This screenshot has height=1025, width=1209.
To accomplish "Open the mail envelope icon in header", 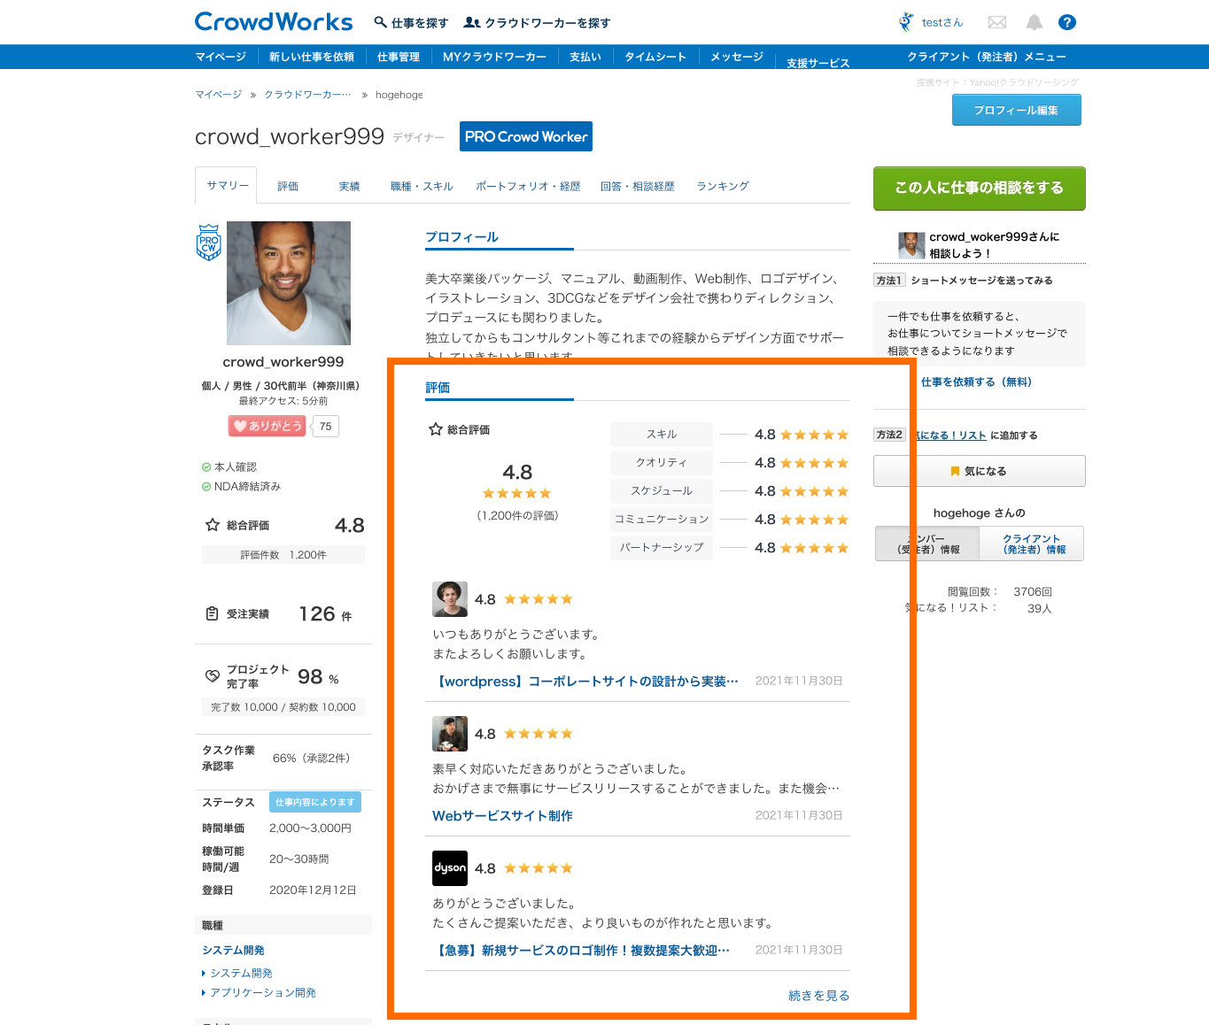I will pyautogui.click(x=997, y=22).
